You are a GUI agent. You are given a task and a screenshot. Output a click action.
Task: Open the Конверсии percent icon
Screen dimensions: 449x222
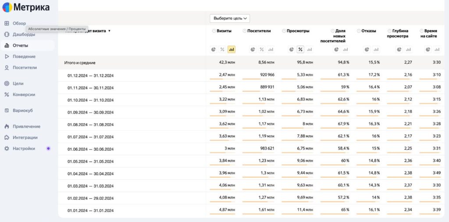click(x=7, y=94)
